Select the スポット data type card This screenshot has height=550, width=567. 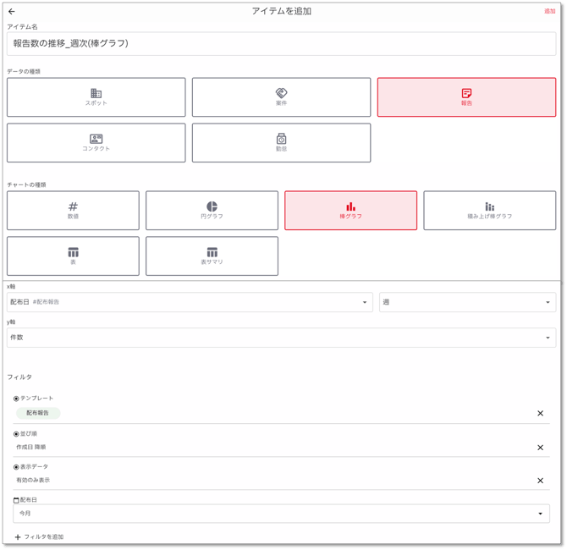tap(96, 97)
